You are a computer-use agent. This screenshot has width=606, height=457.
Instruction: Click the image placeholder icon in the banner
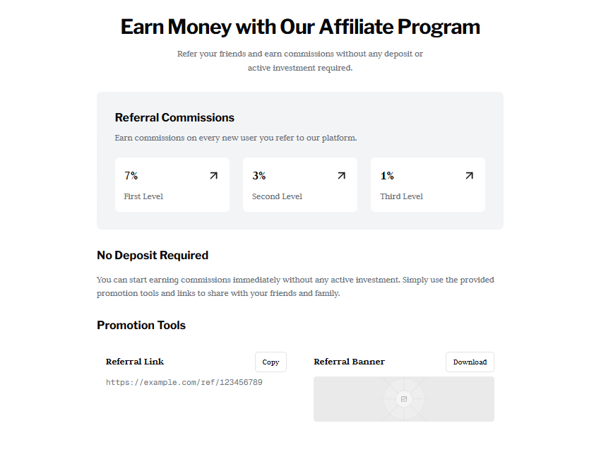click(403, 399)
